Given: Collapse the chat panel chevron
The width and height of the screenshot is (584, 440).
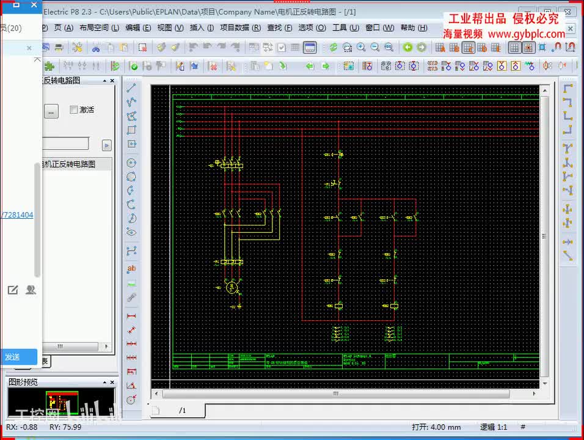Looking at the screenshot, I should (x=37, y=60).
